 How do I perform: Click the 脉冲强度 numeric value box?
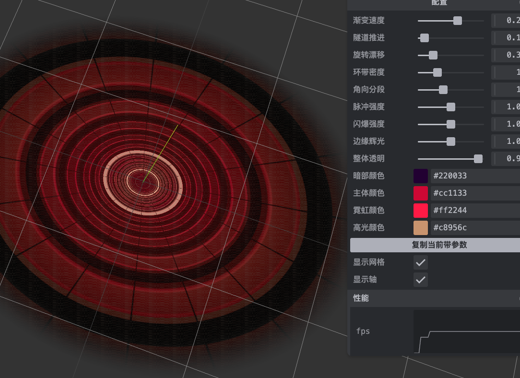click(x=508, y=106)
